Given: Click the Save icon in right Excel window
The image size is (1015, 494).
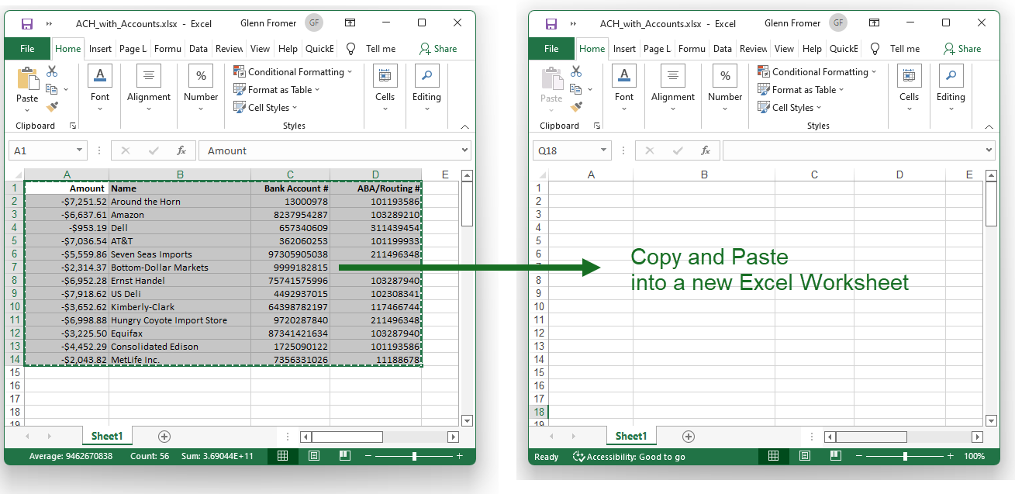Looking at the screenshot, I should pos(551,23).
